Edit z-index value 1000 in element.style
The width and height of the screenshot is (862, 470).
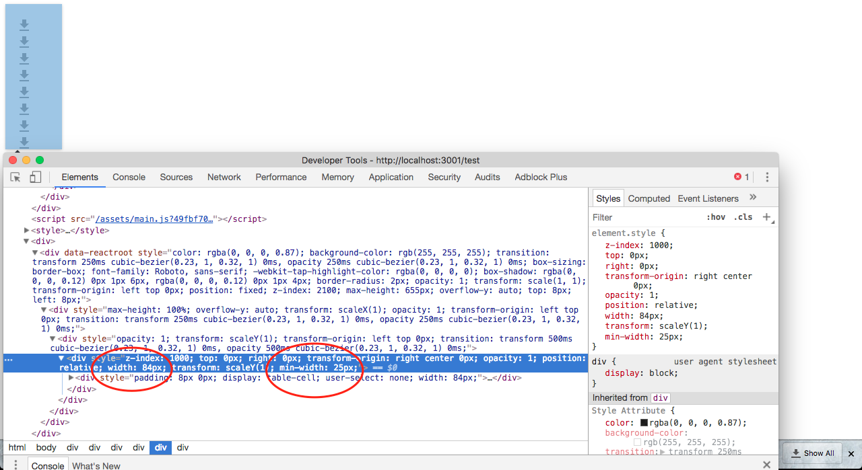[x=659, y=245]
